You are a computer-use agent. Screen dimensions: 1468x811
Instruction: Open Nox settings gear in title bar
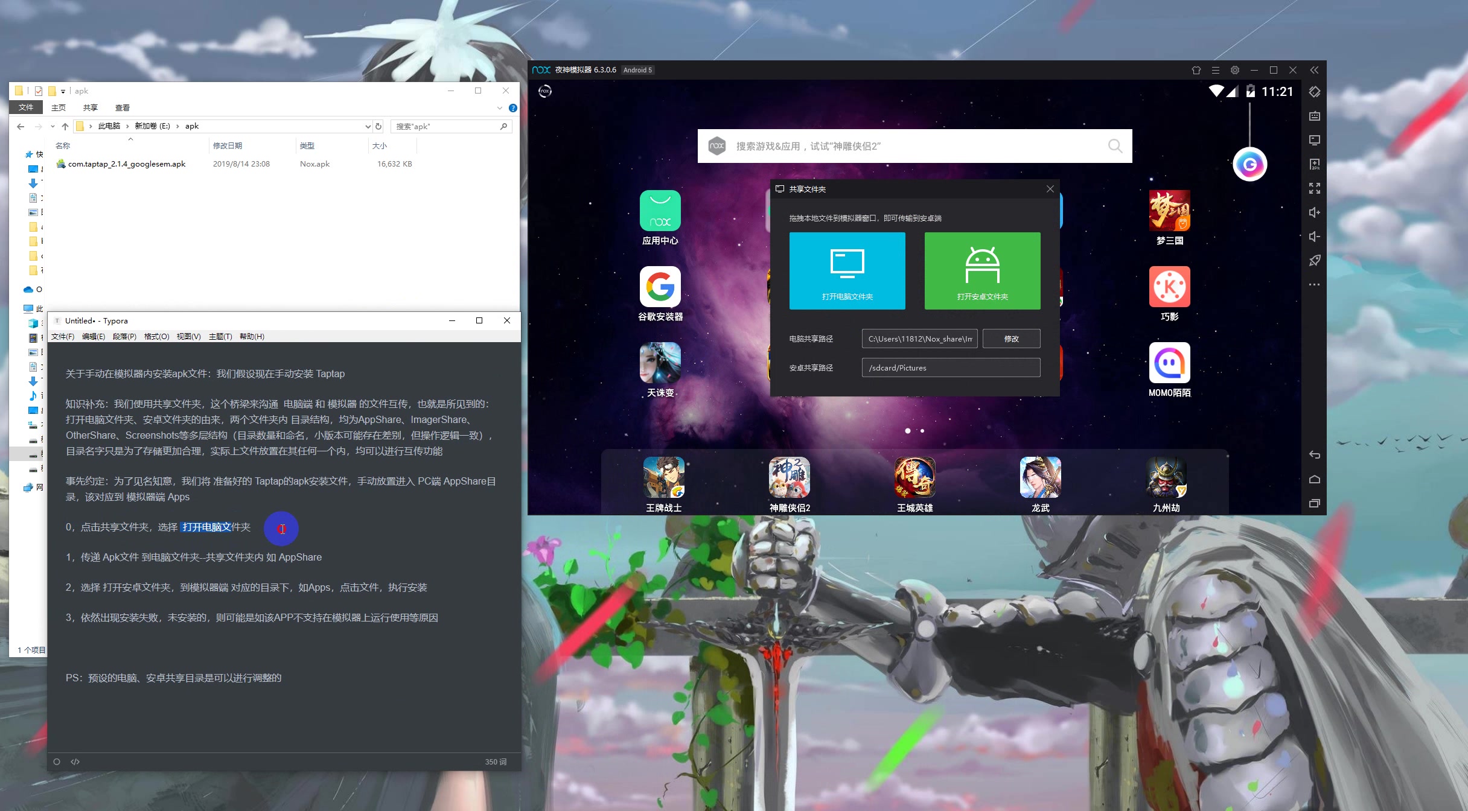coord(1235,70)
